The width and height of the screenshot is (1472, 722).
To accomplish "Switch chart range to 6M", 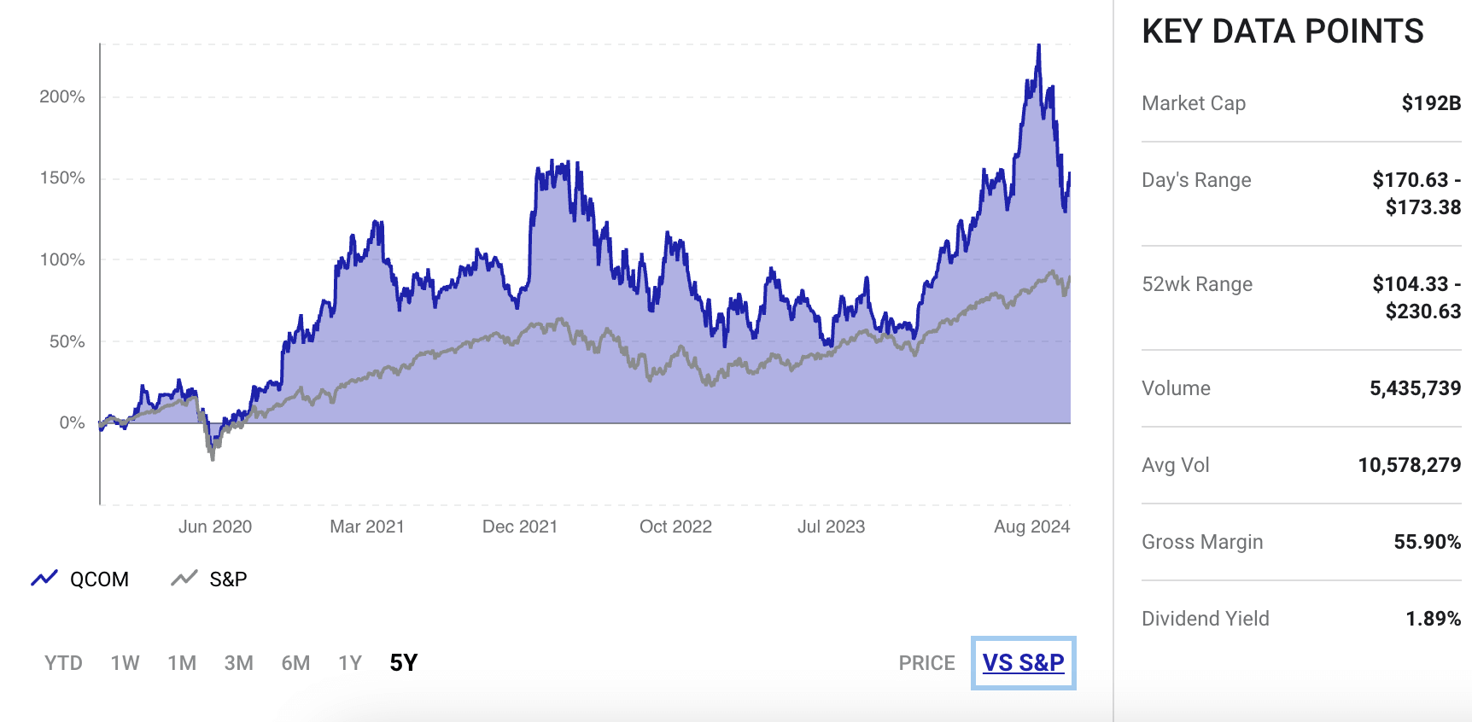I will (x=295, y=662).
